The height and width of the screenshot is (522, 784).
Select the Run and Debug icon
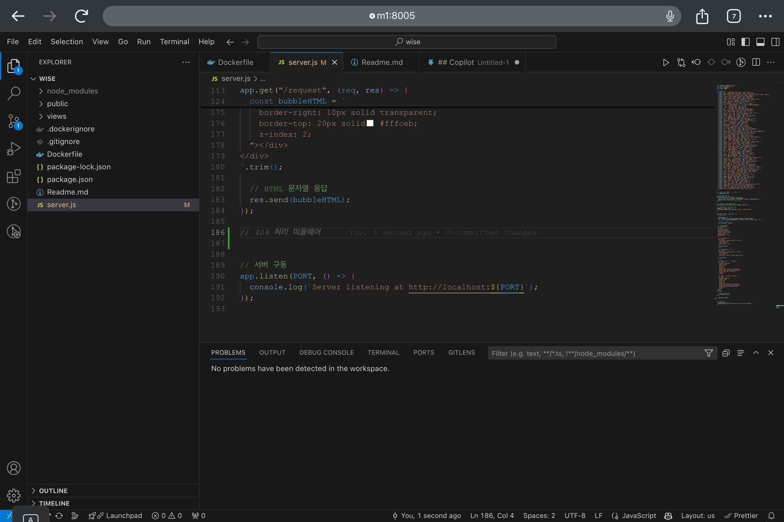coord(14,148)
